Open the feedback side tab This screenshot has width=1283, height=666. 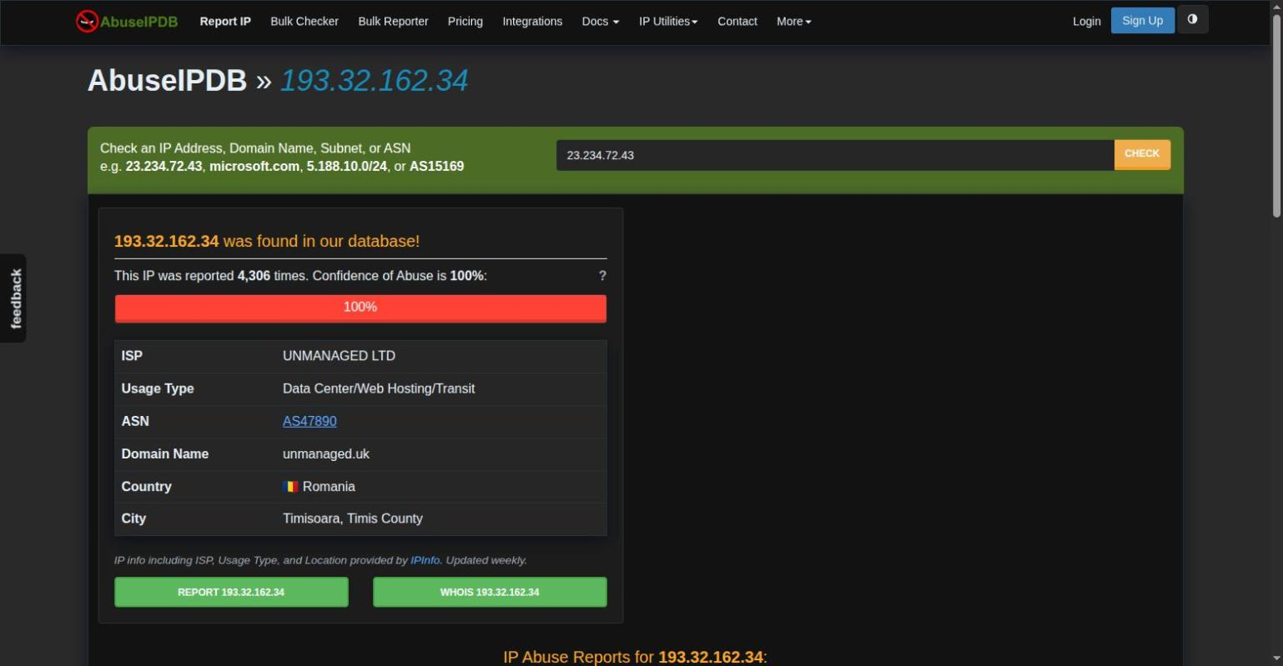point(14,298)
